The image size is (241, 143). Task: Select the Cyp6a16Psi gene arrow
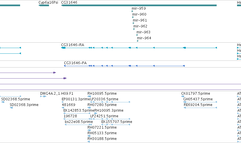pos(44,5)
